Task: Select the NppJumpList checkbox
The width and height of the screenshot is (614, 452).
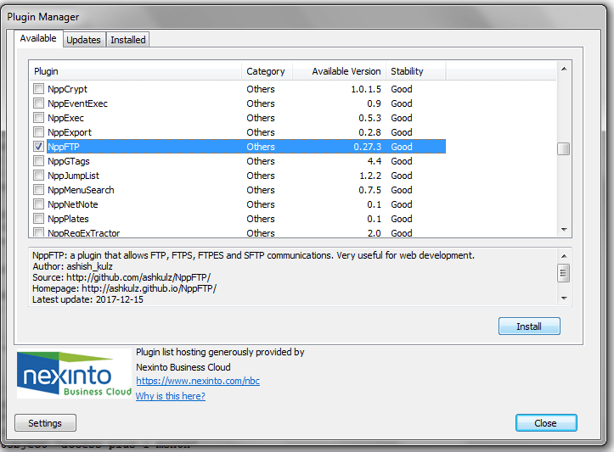Action: [x=38, y=176]
